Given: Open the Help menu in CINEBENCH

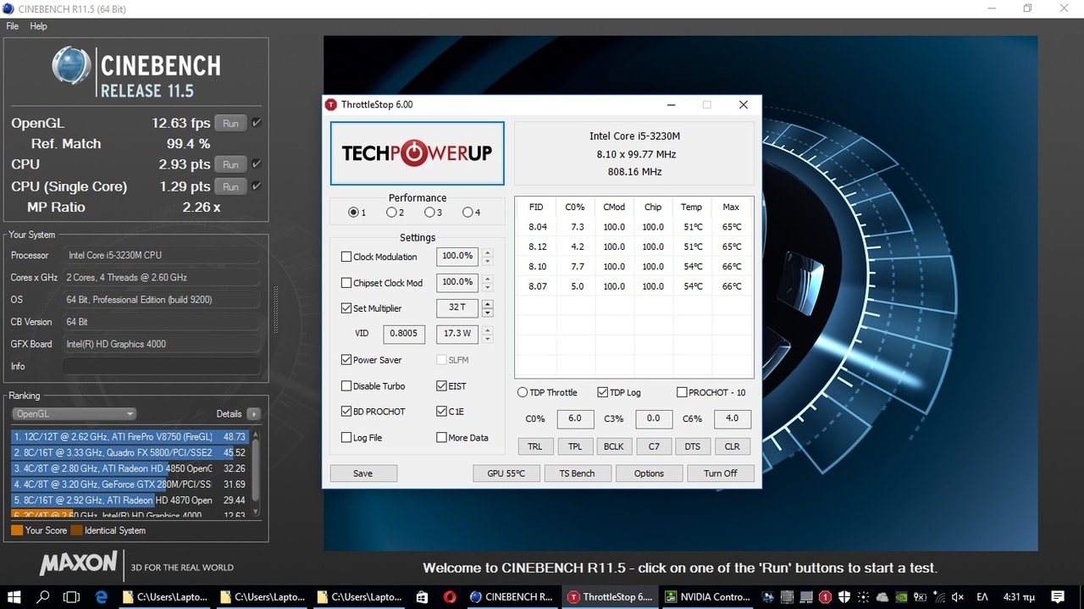Looking at the screenshot, I should click(39, 26).
